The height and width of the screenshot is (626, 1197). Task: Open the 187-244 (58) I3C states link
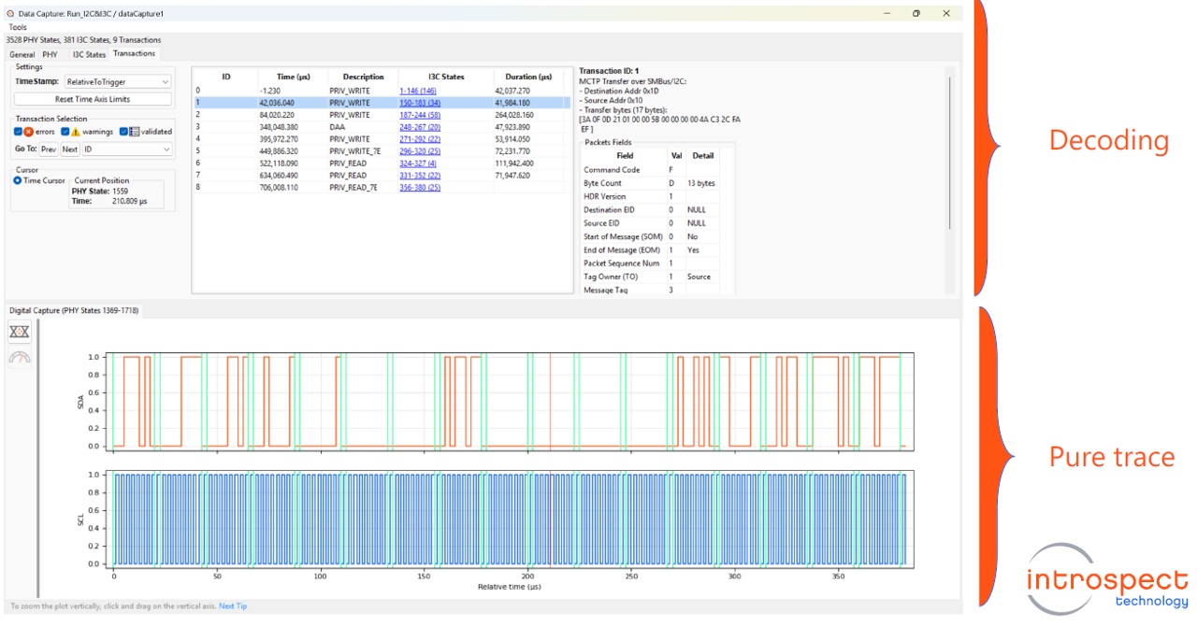(420, 115)
